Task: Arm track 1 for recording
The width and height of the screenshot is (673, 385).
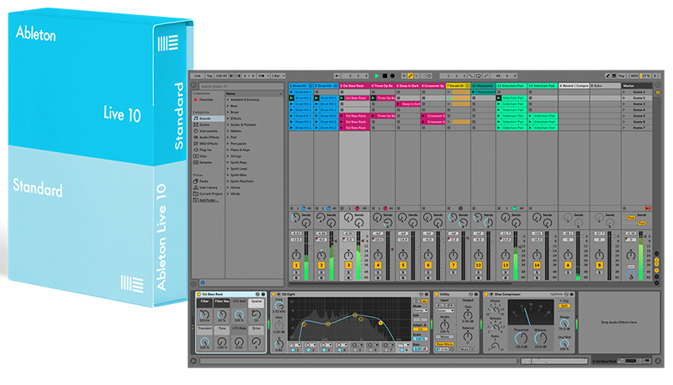Action: click(x=296, y=278)
